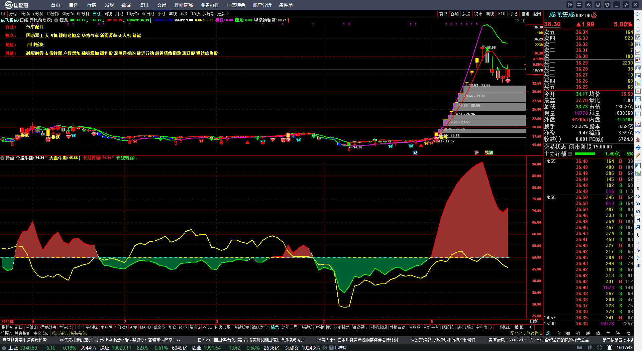Image resolution: width=642 pixels, height=351 pixels.
Task: Click the blue back arrow in the right sidebar
Action: click(x=638, y=14)
